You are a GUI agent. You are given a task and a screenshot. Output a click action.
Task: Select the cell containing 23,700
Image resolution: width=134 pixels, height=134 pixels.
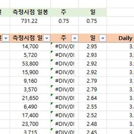tap(30, 124)
